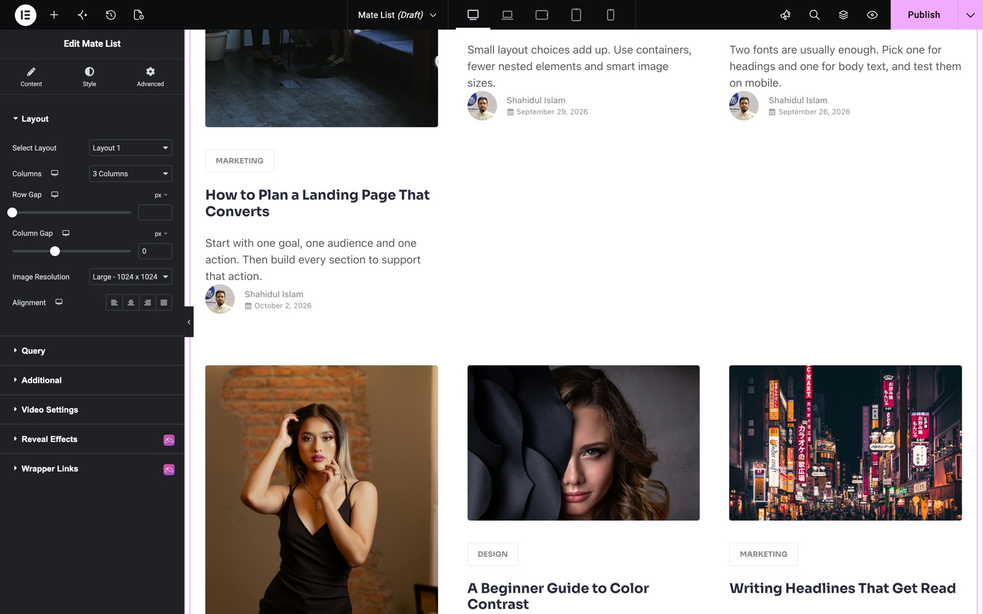983x614 pixels.
Task: Open the Image Resolution dropdown
Action: coord(130,277)
